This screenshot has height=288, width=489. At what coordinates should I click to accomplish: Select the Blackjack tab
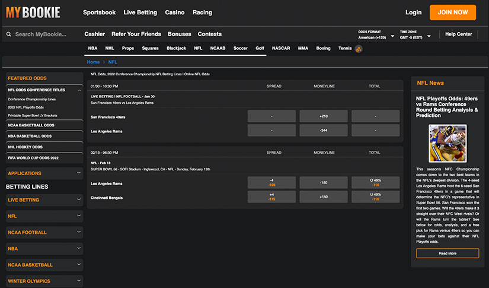coord(176,48)
